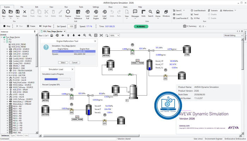This screenshot has width=247, height=141.
Task: Switch to the Types tab at bottom
Action: [x=13, y=135]
